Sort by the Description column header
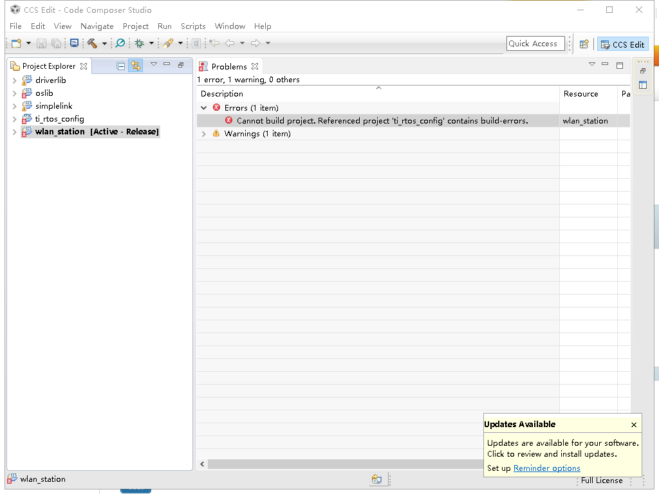659x494 pixels. click(x=378, y=94)
